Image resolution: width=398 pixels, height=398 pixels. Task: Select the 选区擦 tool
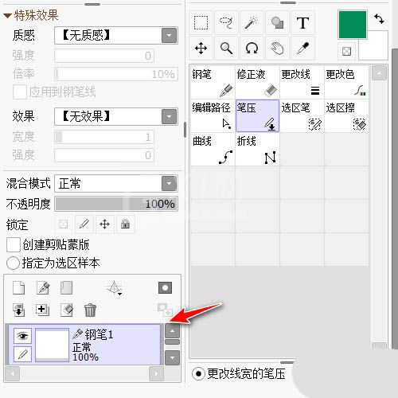tap(346, 116)
